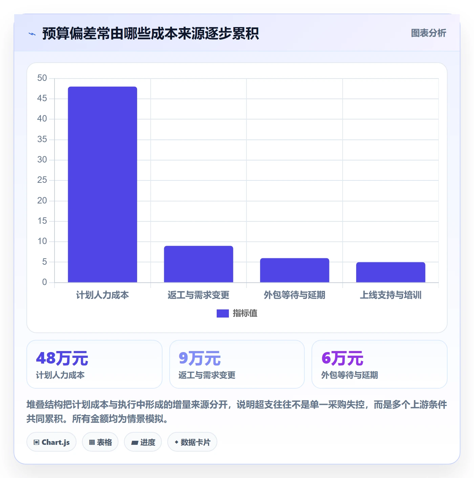Click the bar icon in the 进度 chip
Screen dimensions: 474x478
pos(134,443)
